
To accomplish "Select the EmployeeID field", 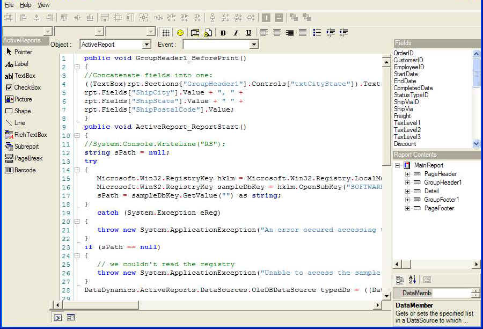I will click(x=409, y=67).
